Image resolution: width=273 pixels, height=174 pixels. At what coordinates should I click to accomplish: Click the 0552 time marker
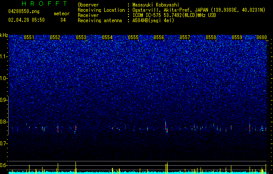[55, 37]
